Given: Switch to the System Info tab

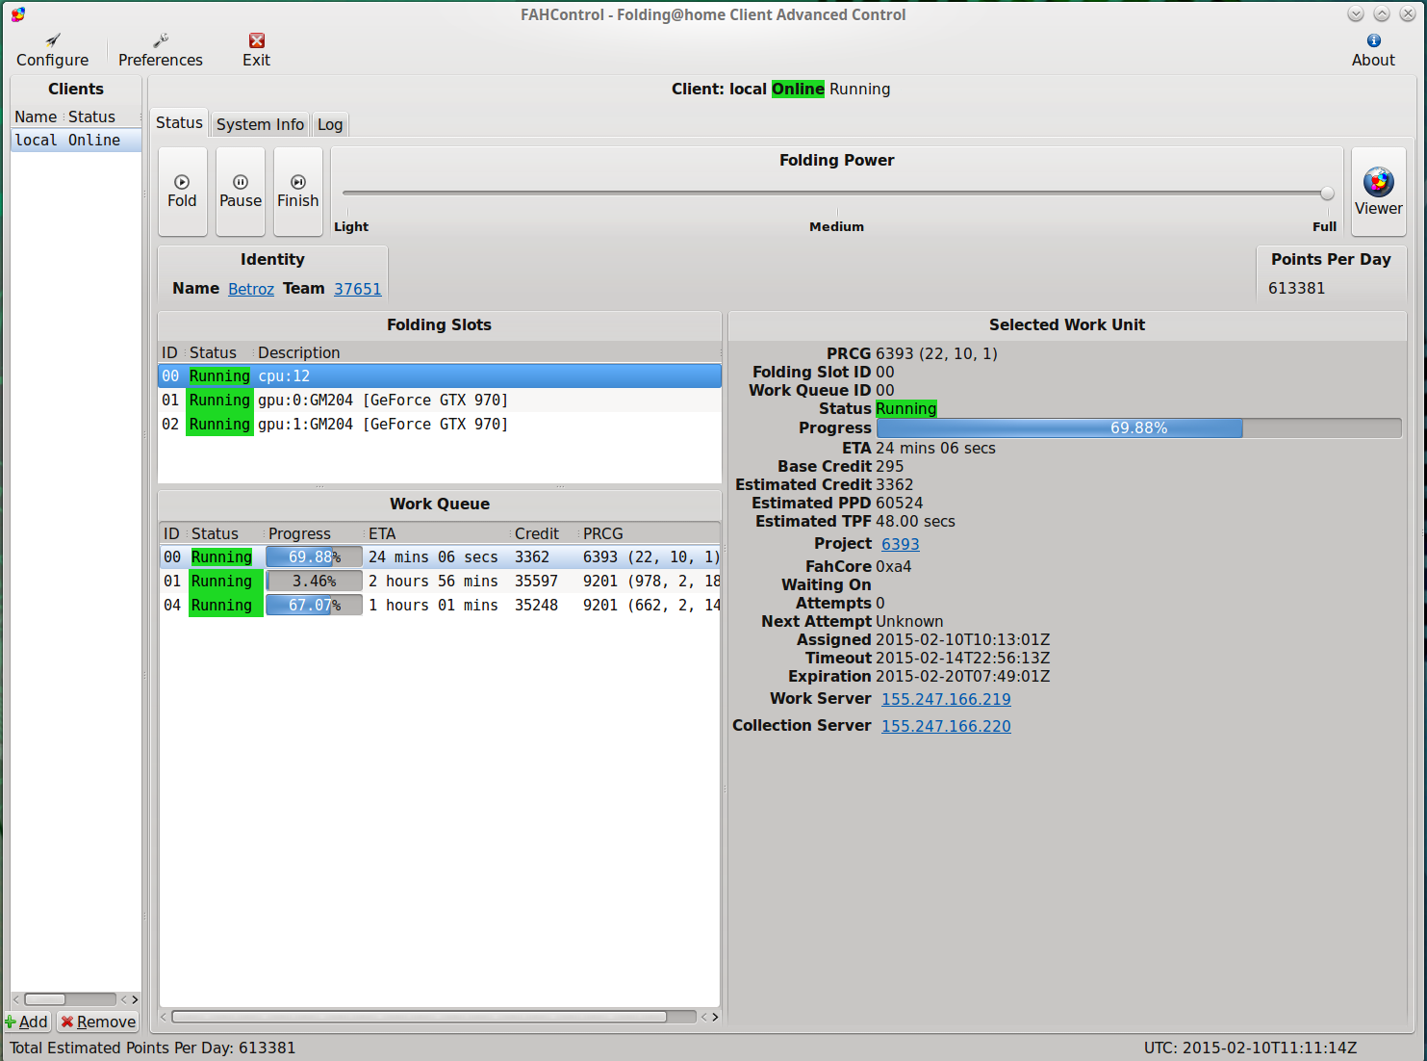Looking at the screenshot, I should [x=260, y=124].
